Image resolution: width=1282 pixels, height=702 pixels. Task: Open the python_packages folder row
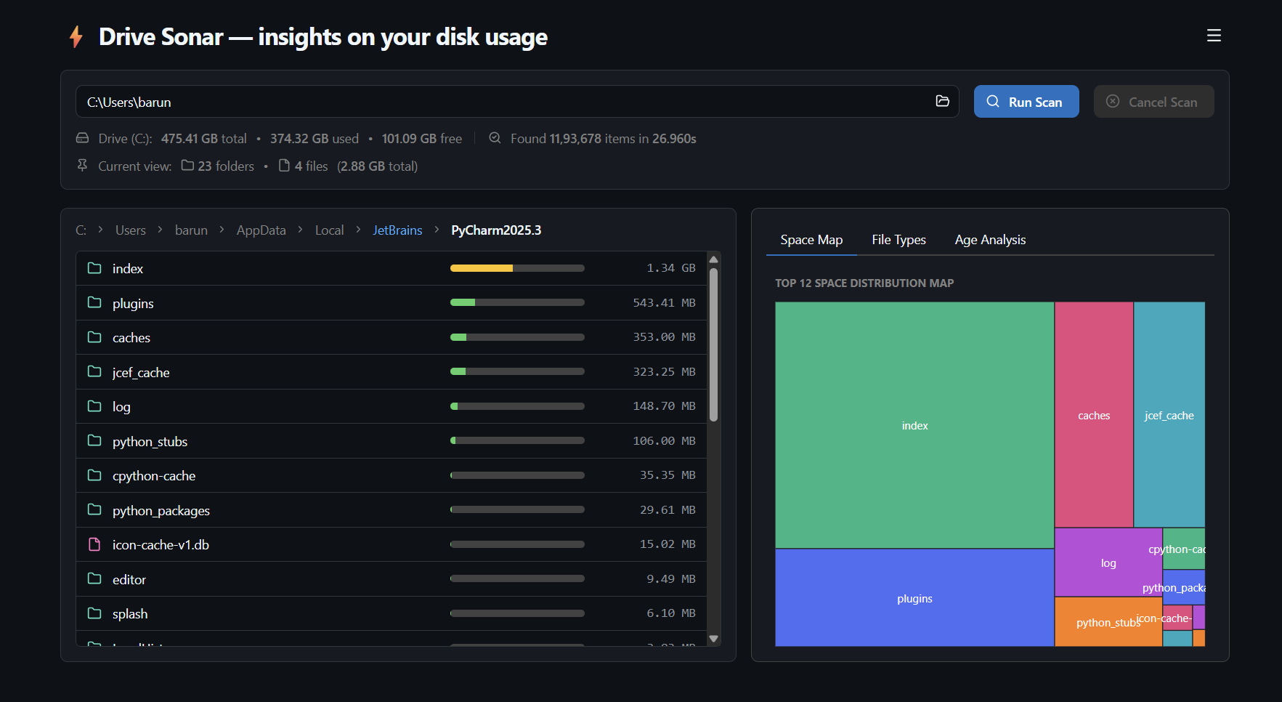(392, 509)
